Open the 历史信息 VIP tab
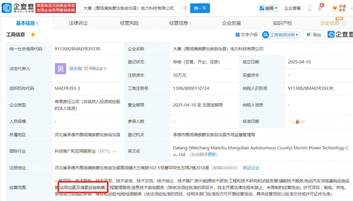Image resolution: width=353 pixels, height=201 pixels. click(330, 23)
